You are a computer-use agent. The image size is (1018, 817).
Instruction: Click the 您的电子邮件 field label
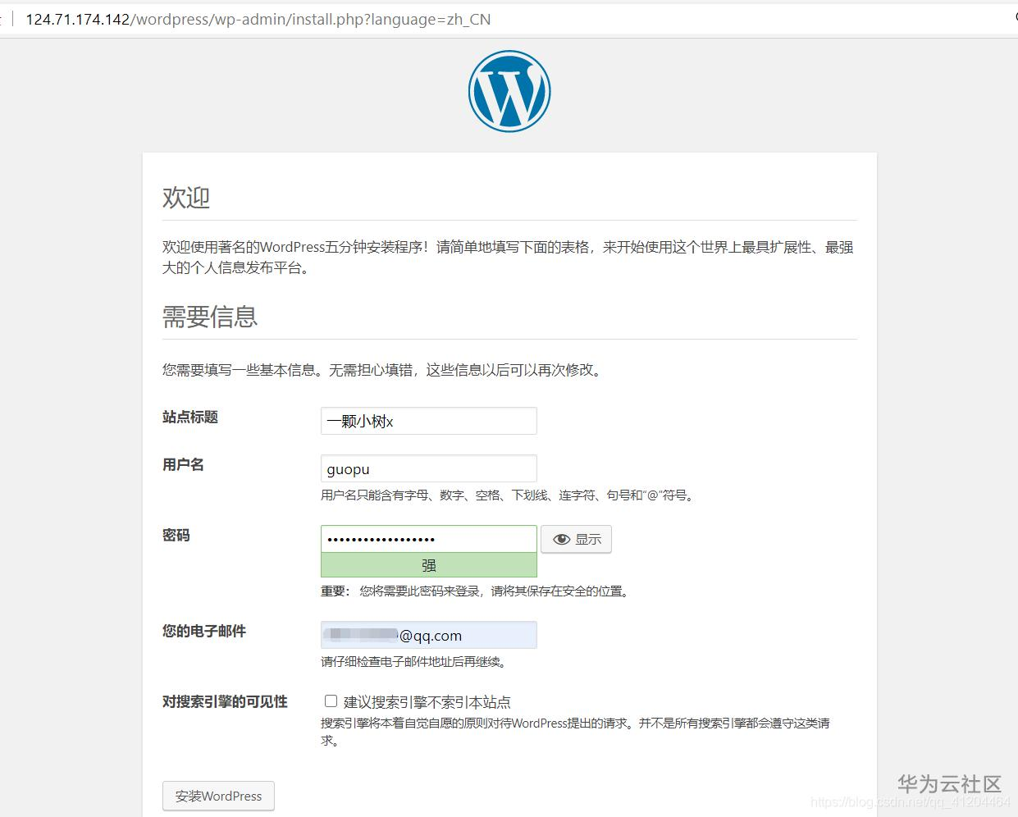click(204, 631)
